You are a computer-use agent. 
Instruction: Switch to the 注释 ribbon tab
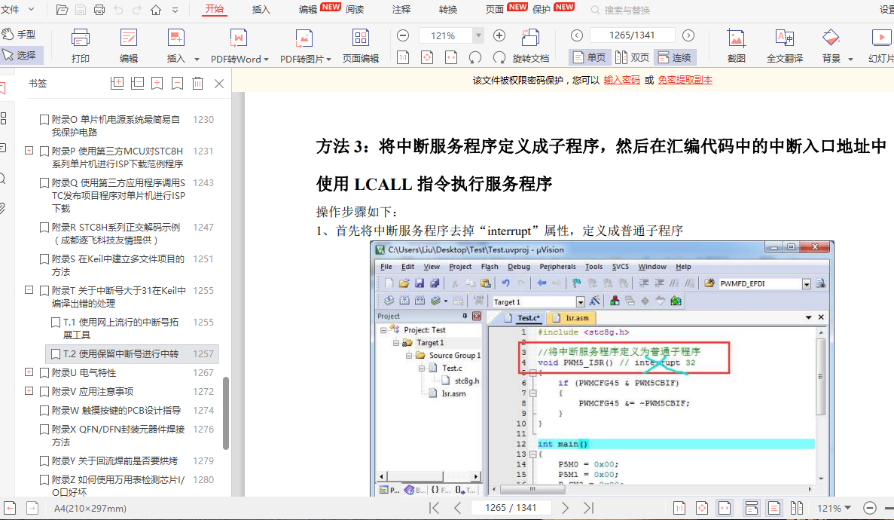click(x=401, y=10)
